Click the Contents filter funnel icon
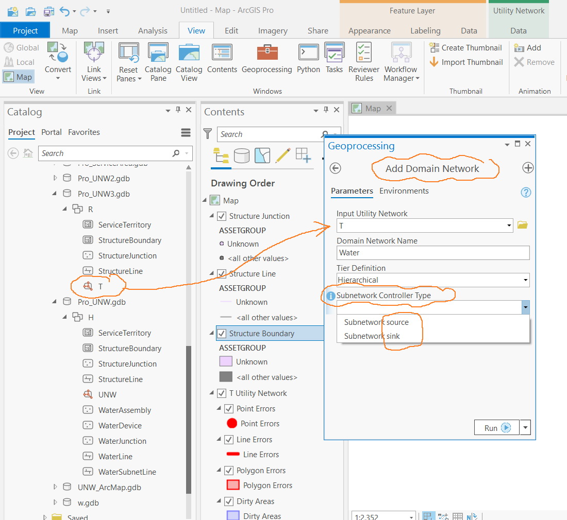The width and height of the screenshot is (567, 520). [208, 134]
